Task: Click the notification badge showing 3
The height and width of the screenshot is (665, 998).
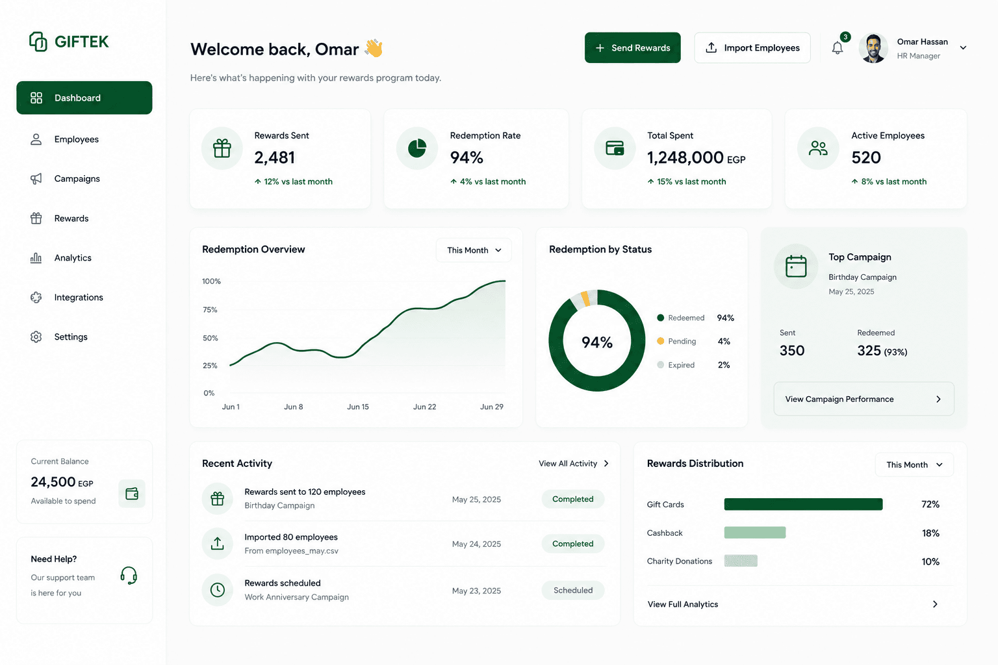Action: 845,37
